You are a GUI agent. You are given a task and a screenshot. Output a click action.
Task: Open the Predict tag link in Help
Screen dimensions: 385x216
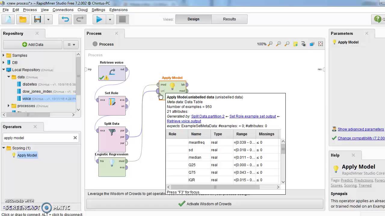click(x=346, y=180)
